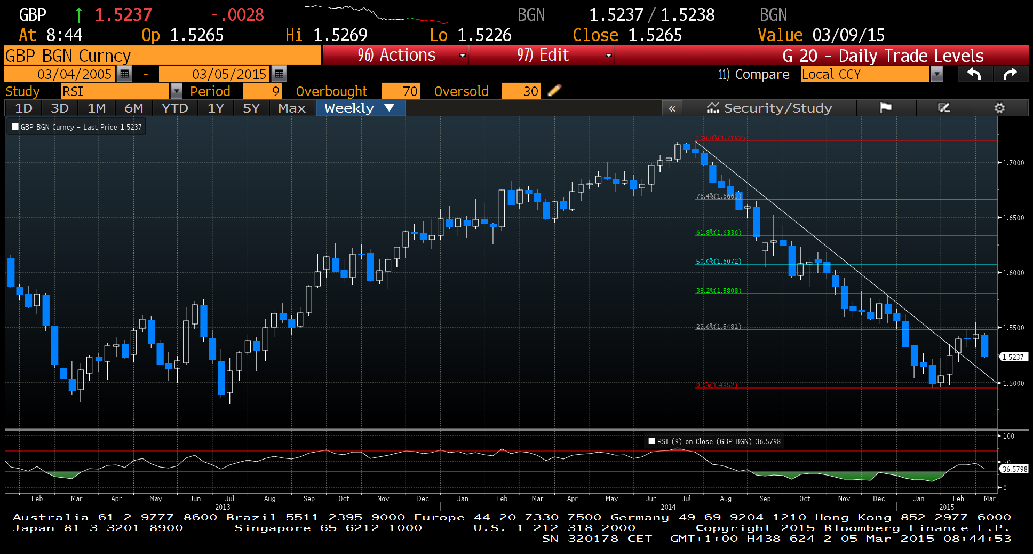Image resolution: width=1033 pixels, height=554 pixels.
Task: Click the Security/Study button
Action: pyautogui.click(x=769, y=108)
